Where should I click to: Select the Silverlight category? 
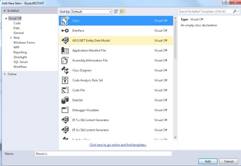click(20, 57)
